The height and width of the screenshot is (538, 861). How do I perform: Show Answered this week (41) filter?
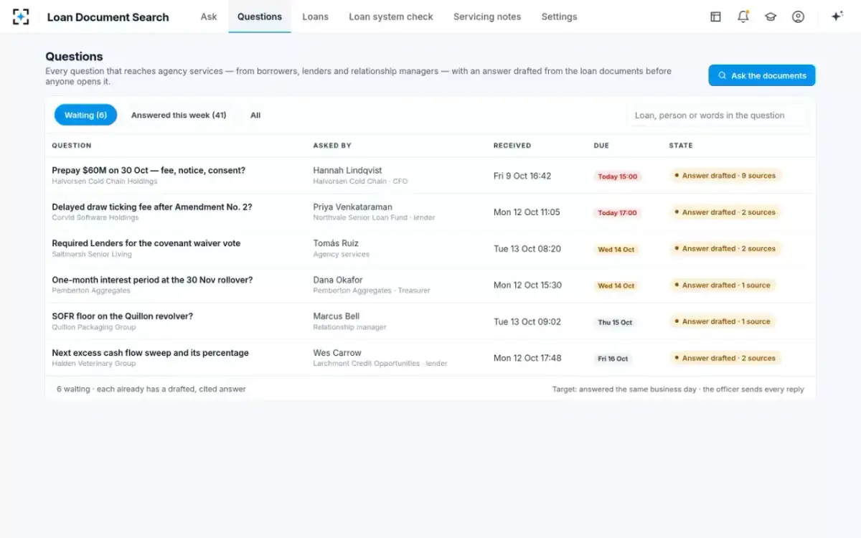(179, 115)
